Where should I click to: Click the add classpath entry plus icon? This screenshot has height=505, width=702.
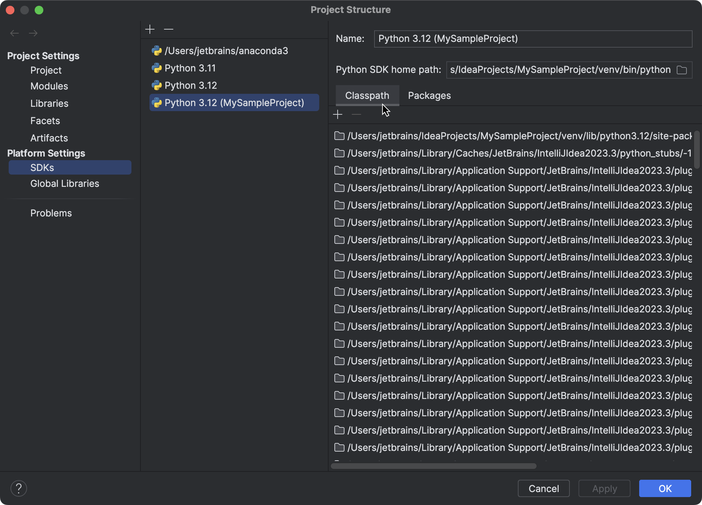click(x=338, y=115)
